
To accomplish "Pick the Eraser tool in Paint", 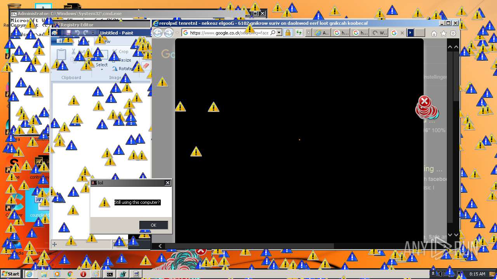I will tap(146, 66).
